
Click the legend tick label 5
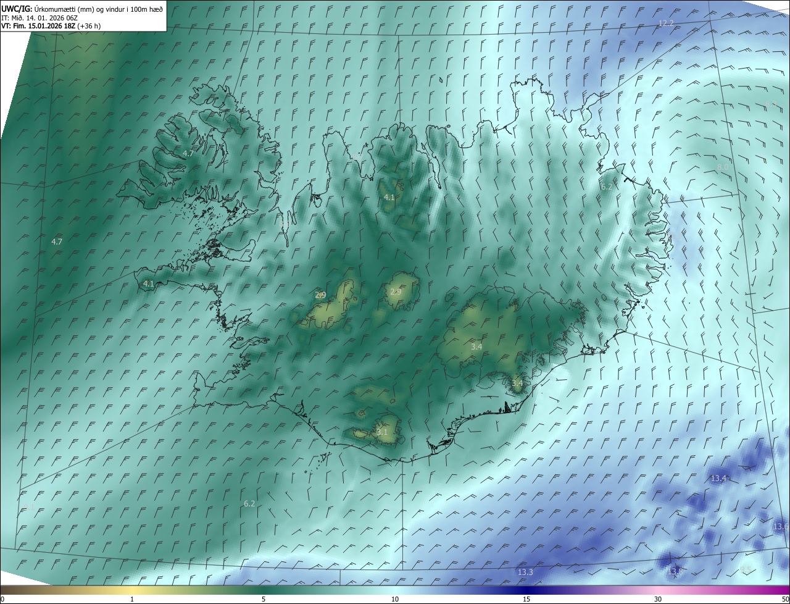tap(264, 599)
